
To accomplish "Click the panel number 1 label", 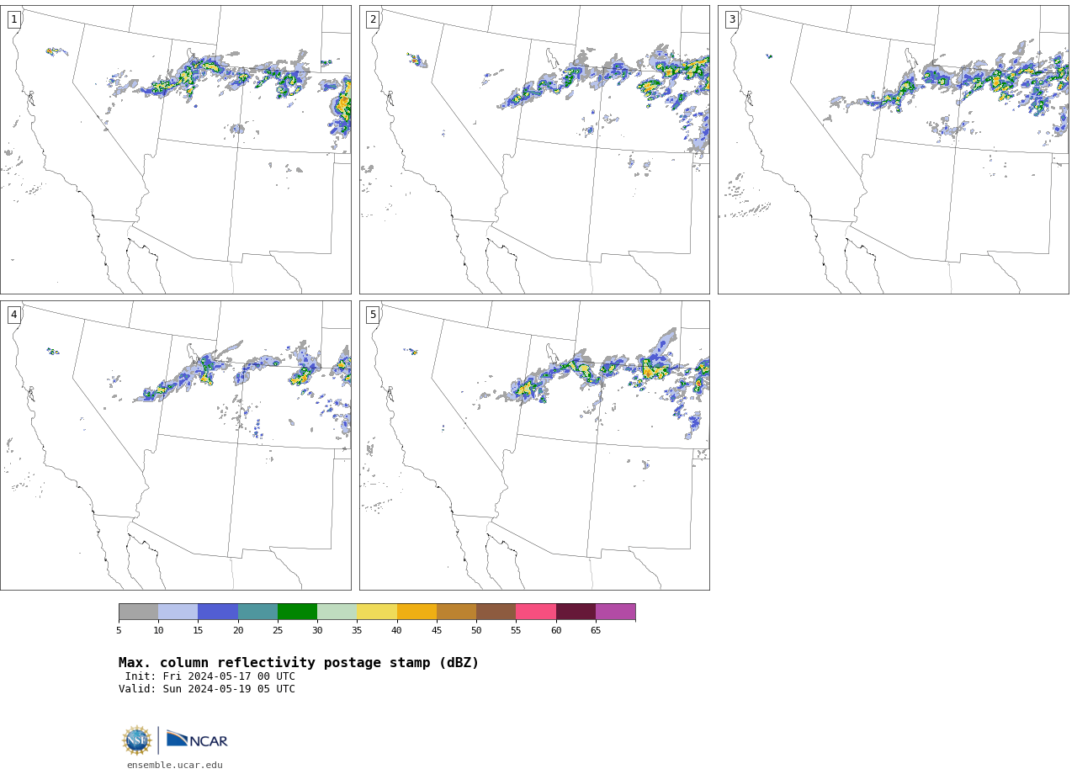I will click(13, 19).
